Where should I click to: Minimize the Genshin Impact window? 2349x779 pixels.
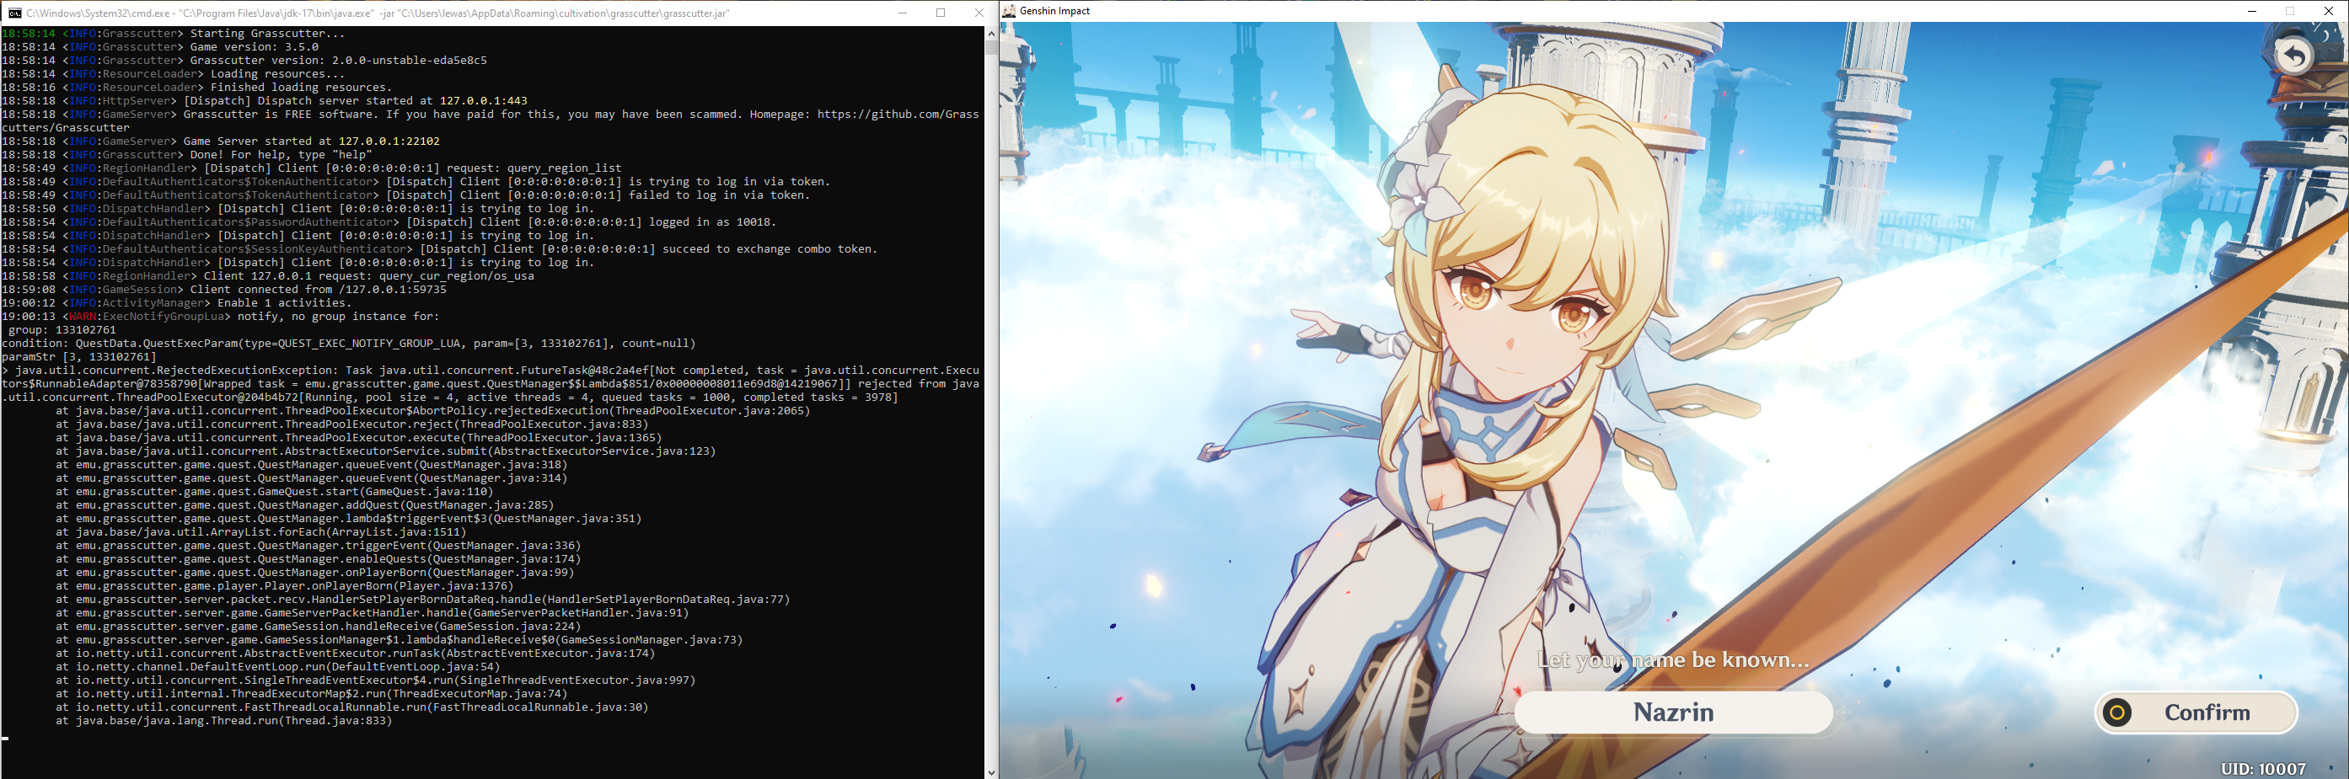click(x=2251, y=11)
